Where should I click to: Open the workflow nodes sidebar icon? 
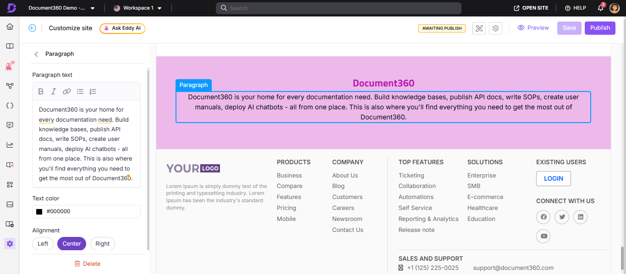pos(10,86)
